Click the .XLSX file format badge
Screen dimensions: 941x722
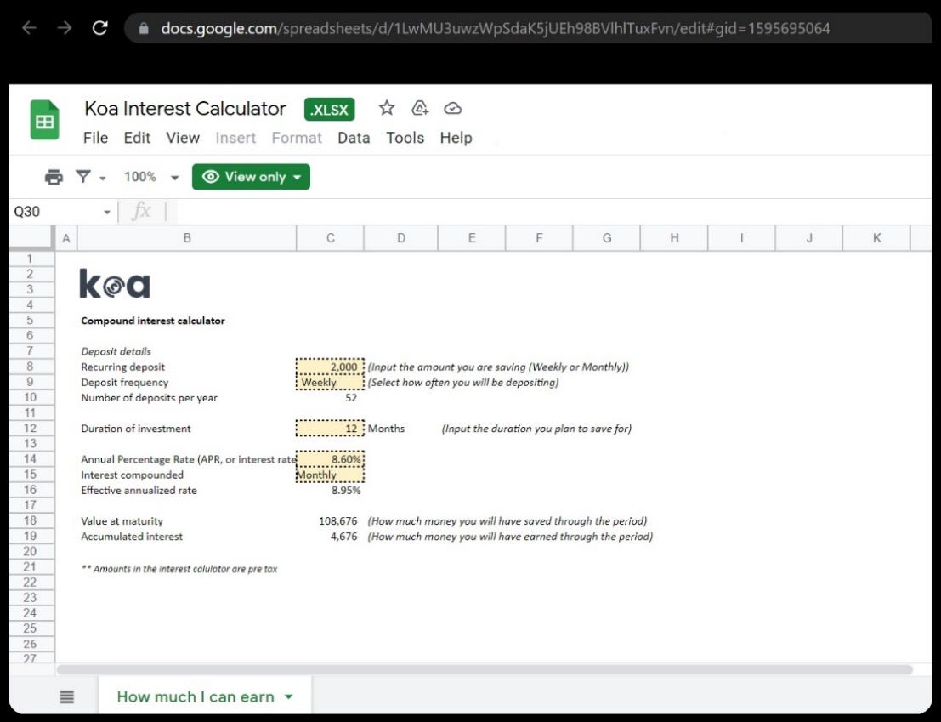coord(330,109)
